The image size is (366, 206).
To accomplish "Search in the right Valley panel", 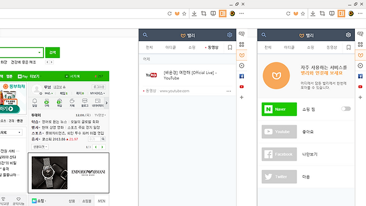I will click(264, 35).
